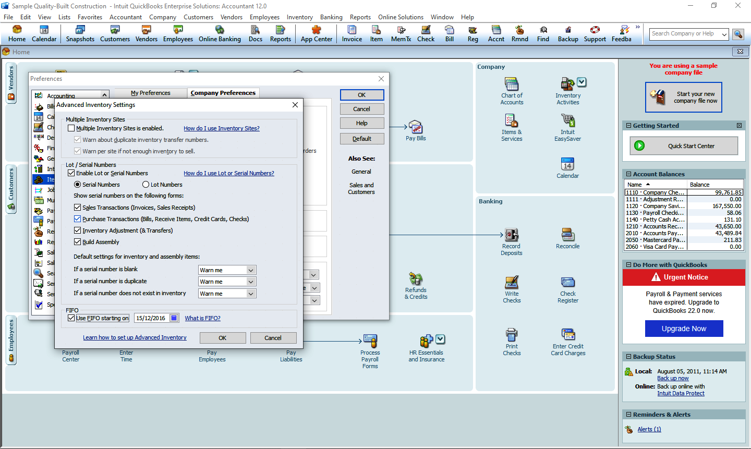Open Chart of Accounts icon
Image resolution: width=751 pixels, height=449 pixels.
pyautogui.click(x=512, y=91)
